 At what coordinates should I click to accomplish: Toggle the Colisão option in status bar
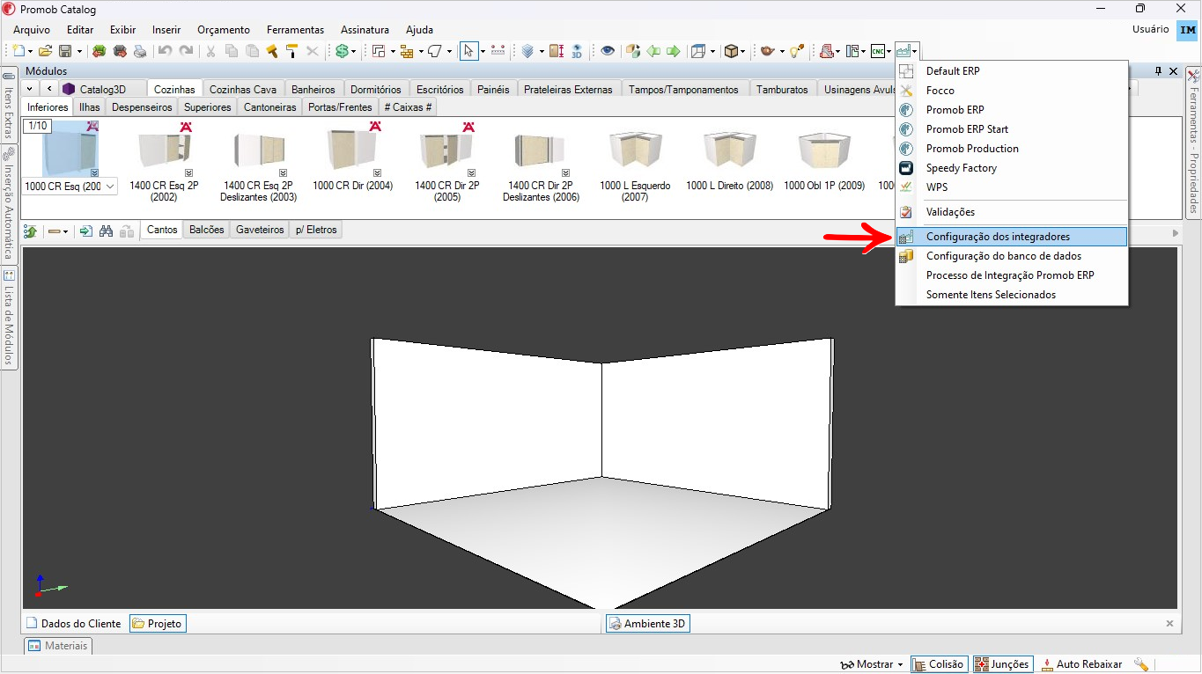coord(940,664)
